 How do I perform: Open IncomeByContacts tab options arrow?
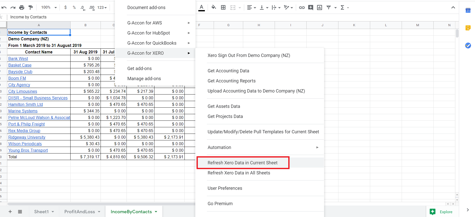[156, 212]
